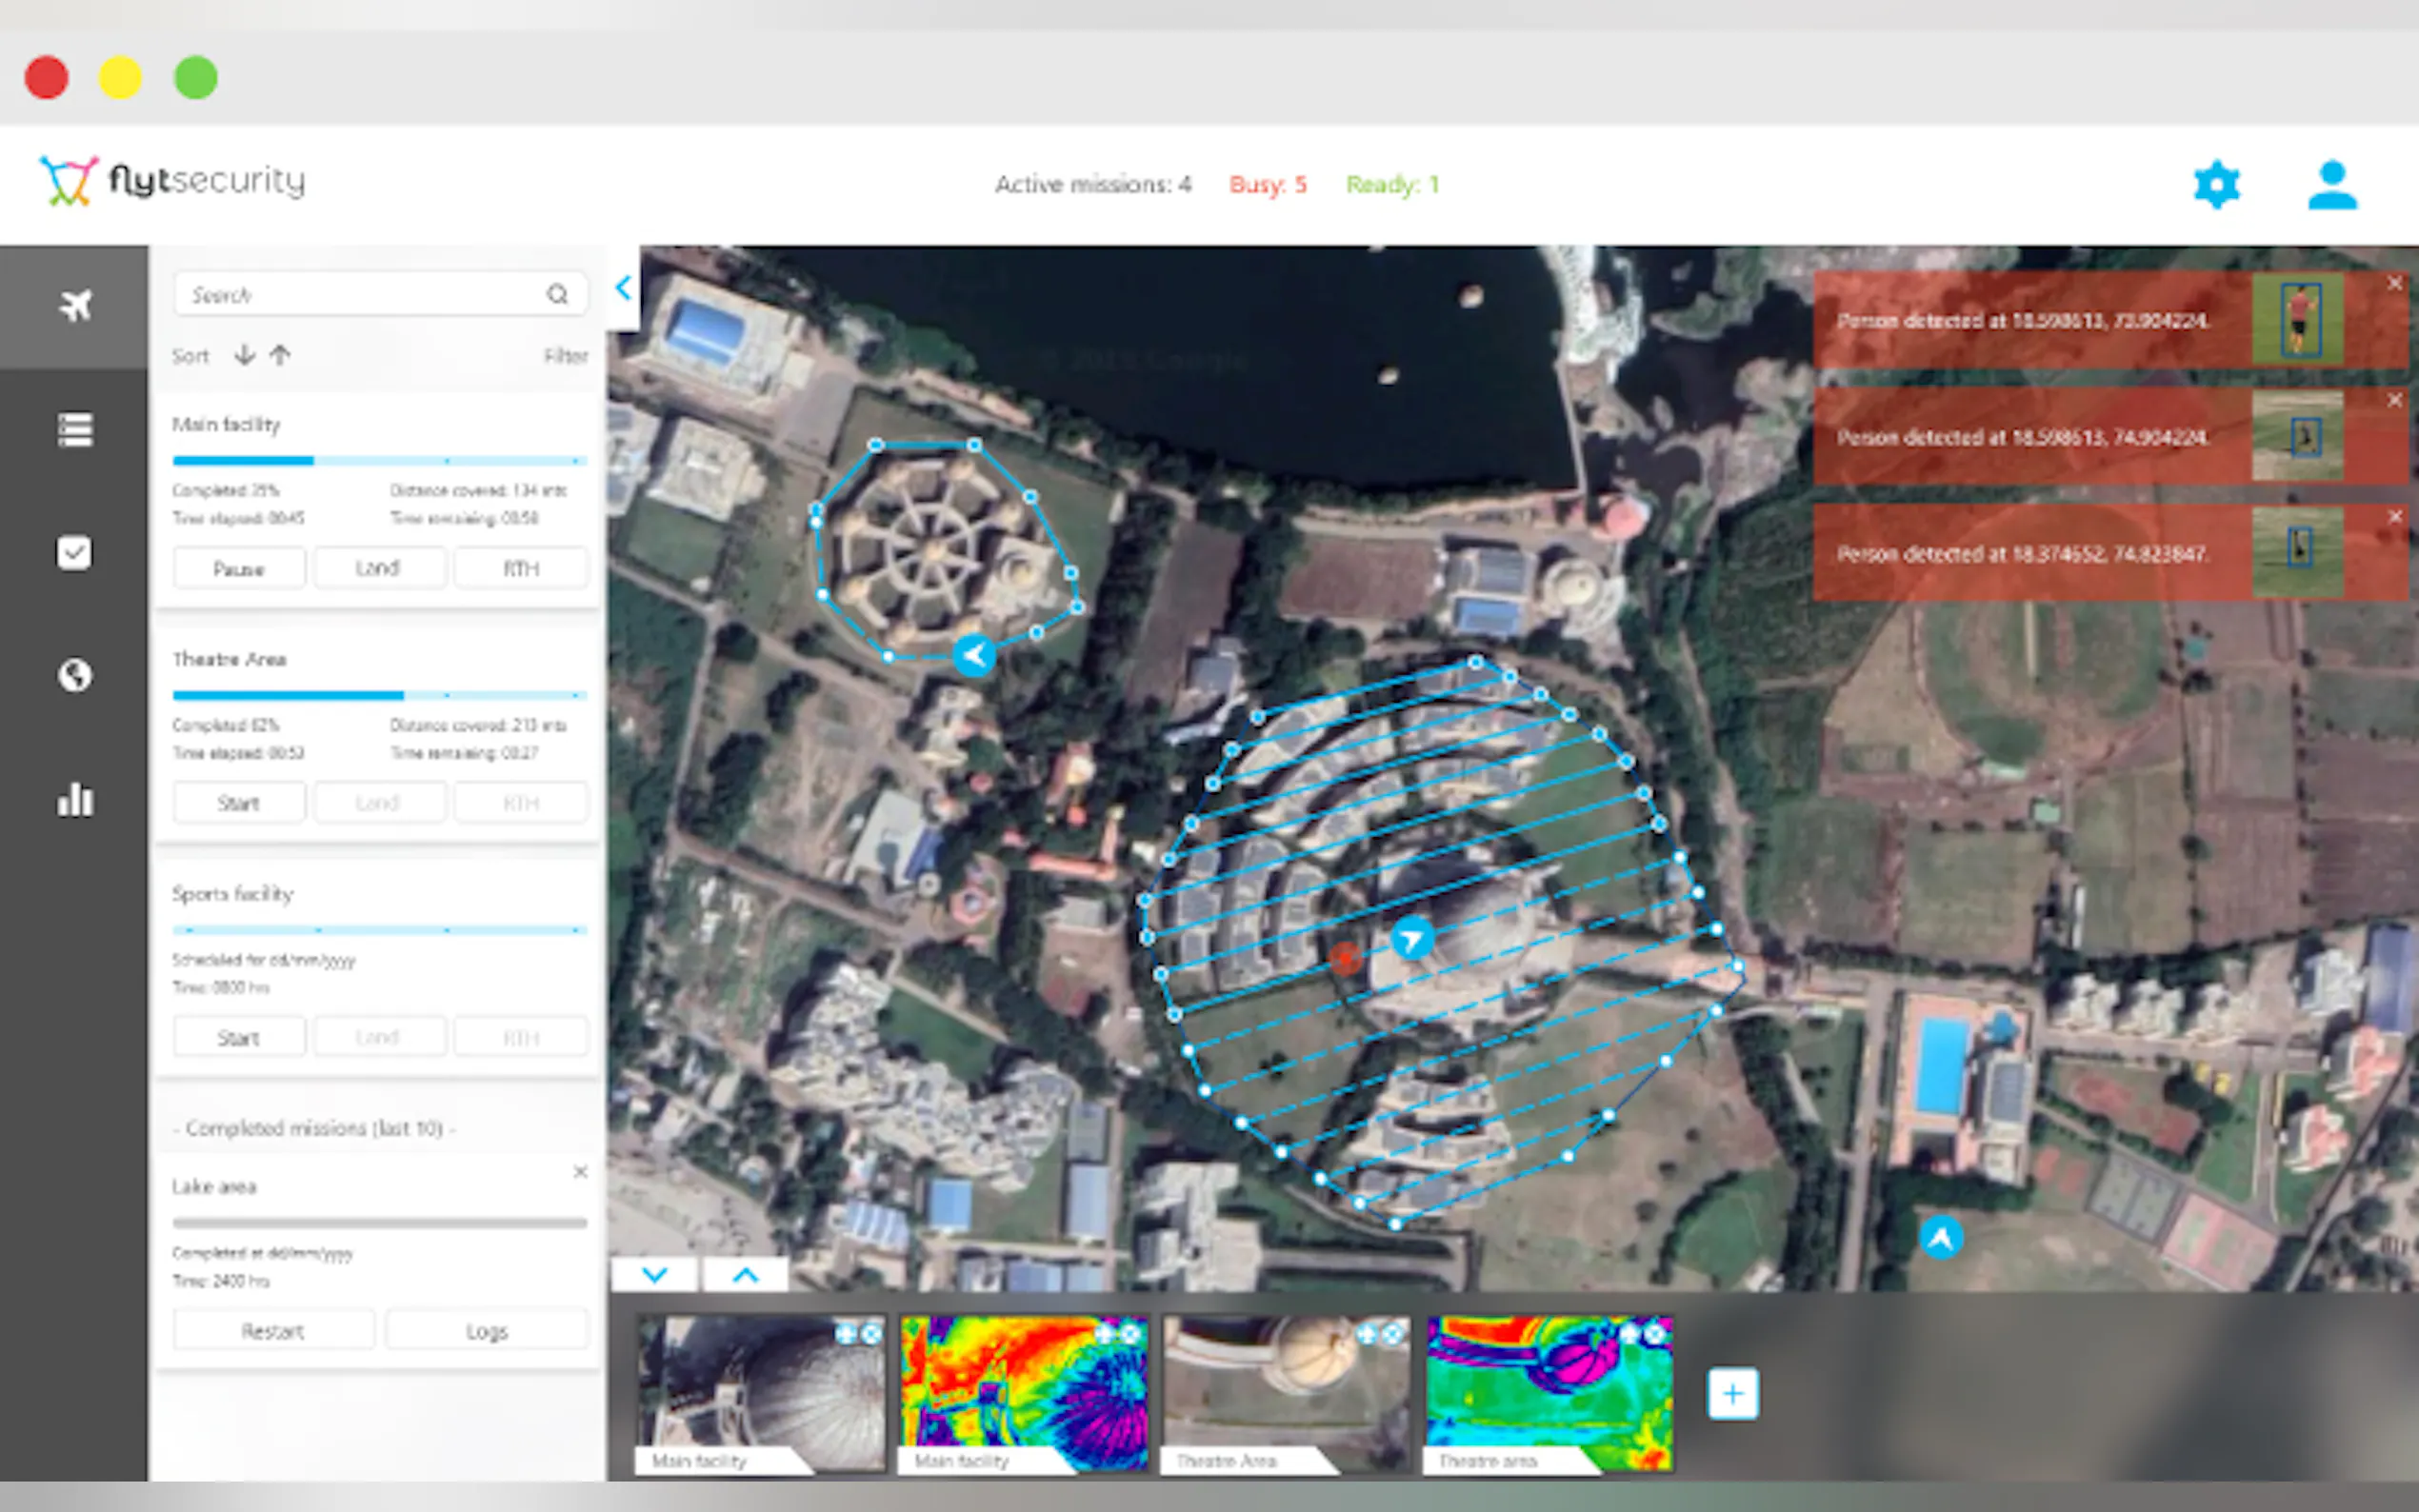2419x1512 pixels.
Task: Click the search magnifier icon
Action: point(557,294)
